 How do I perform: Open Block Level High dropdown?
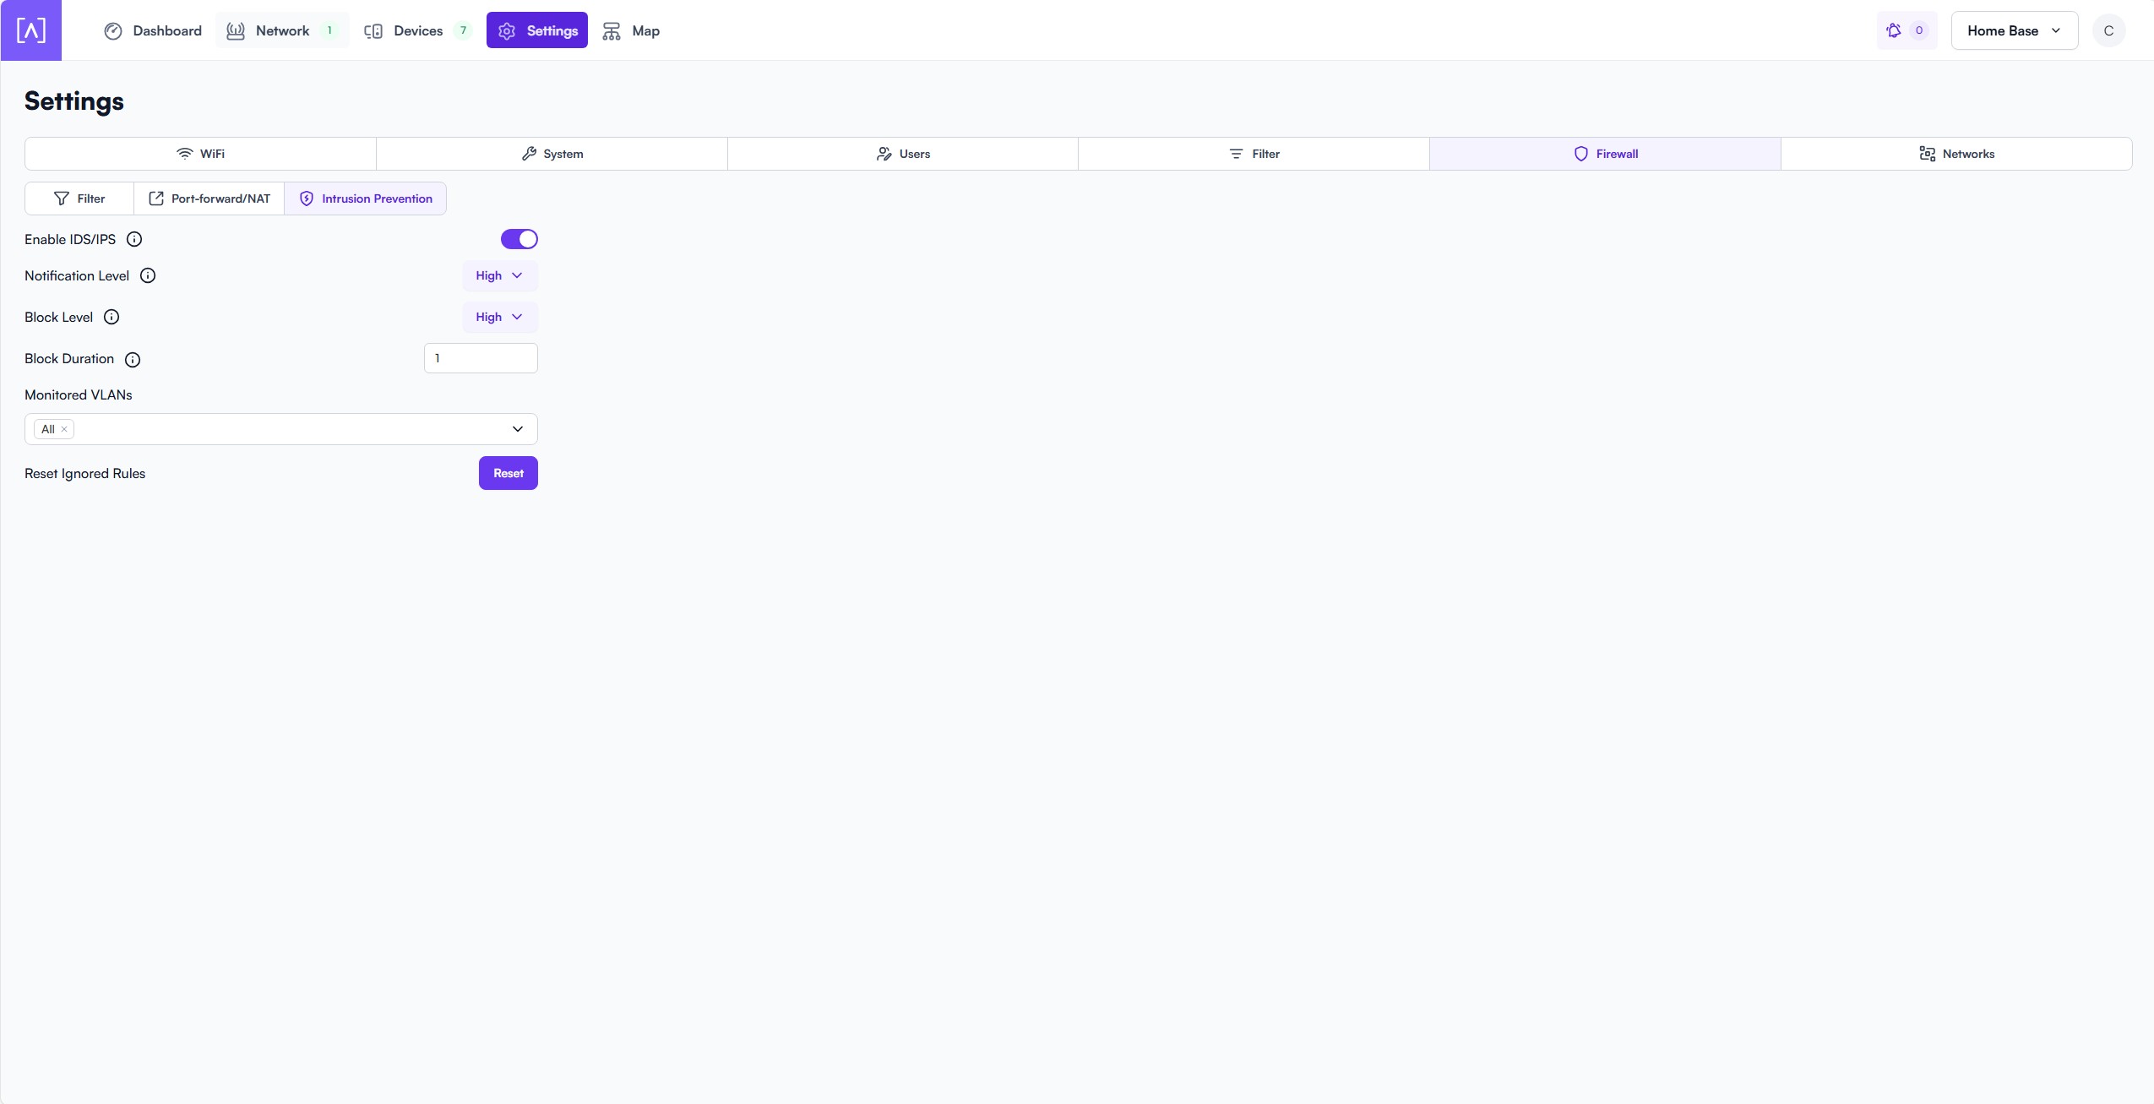click(499, 317)
